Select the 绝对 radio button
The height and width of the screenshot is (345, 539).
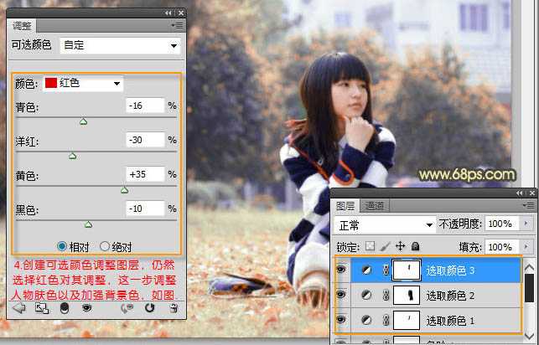coord(105,246)
